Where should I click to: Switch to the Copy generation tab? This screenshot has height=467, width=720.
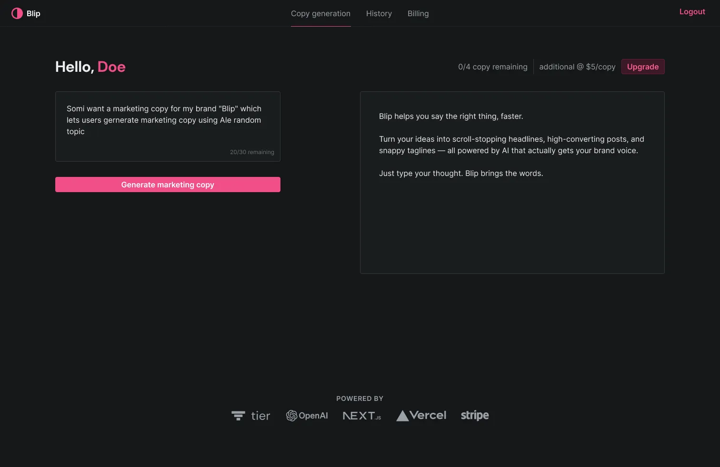(320, 14)
